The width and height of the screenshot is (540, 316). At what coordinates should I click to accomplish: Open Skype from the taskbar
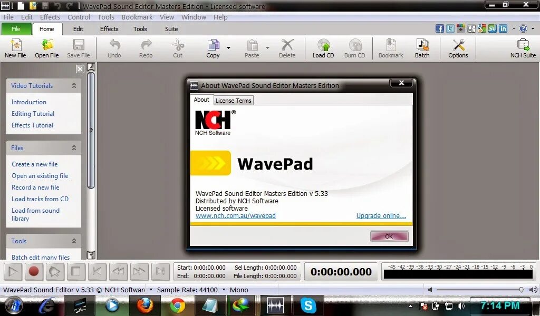click(x=308, y=304)
